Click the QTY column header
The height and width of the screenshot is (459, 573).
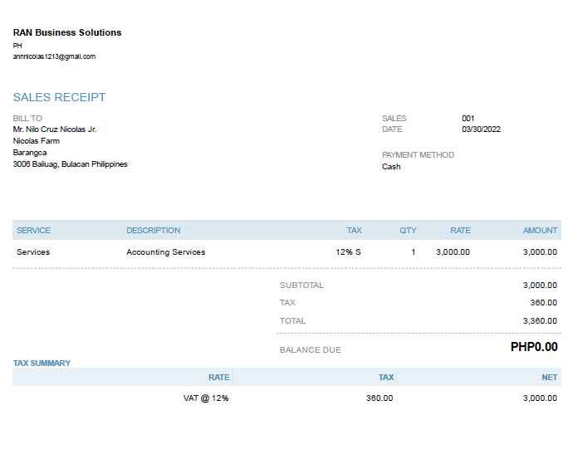coord(408,230)
